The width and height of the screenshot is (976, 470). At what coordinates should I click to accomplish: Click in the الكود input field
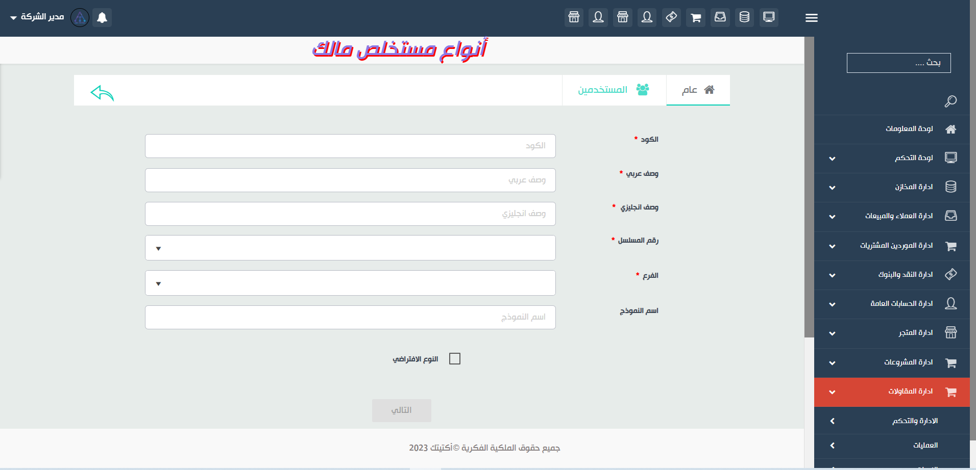(x=350, y=146)
